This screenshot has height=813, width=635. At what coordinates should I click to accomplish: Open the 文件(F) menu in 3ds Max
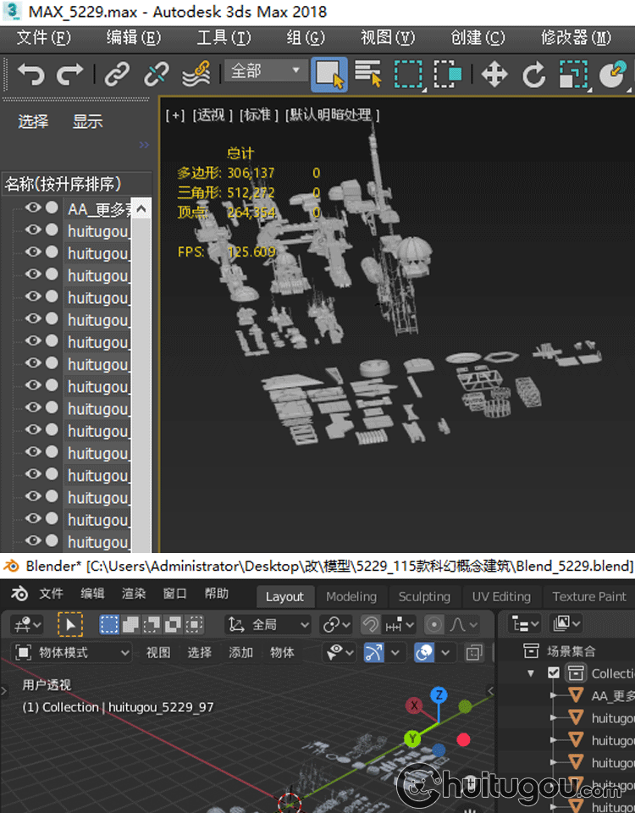pos(43,37)
